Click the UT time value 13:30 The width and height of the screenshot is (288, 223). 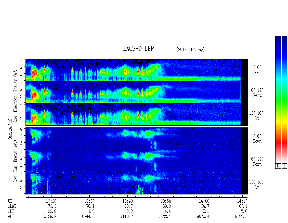(89, 201)
